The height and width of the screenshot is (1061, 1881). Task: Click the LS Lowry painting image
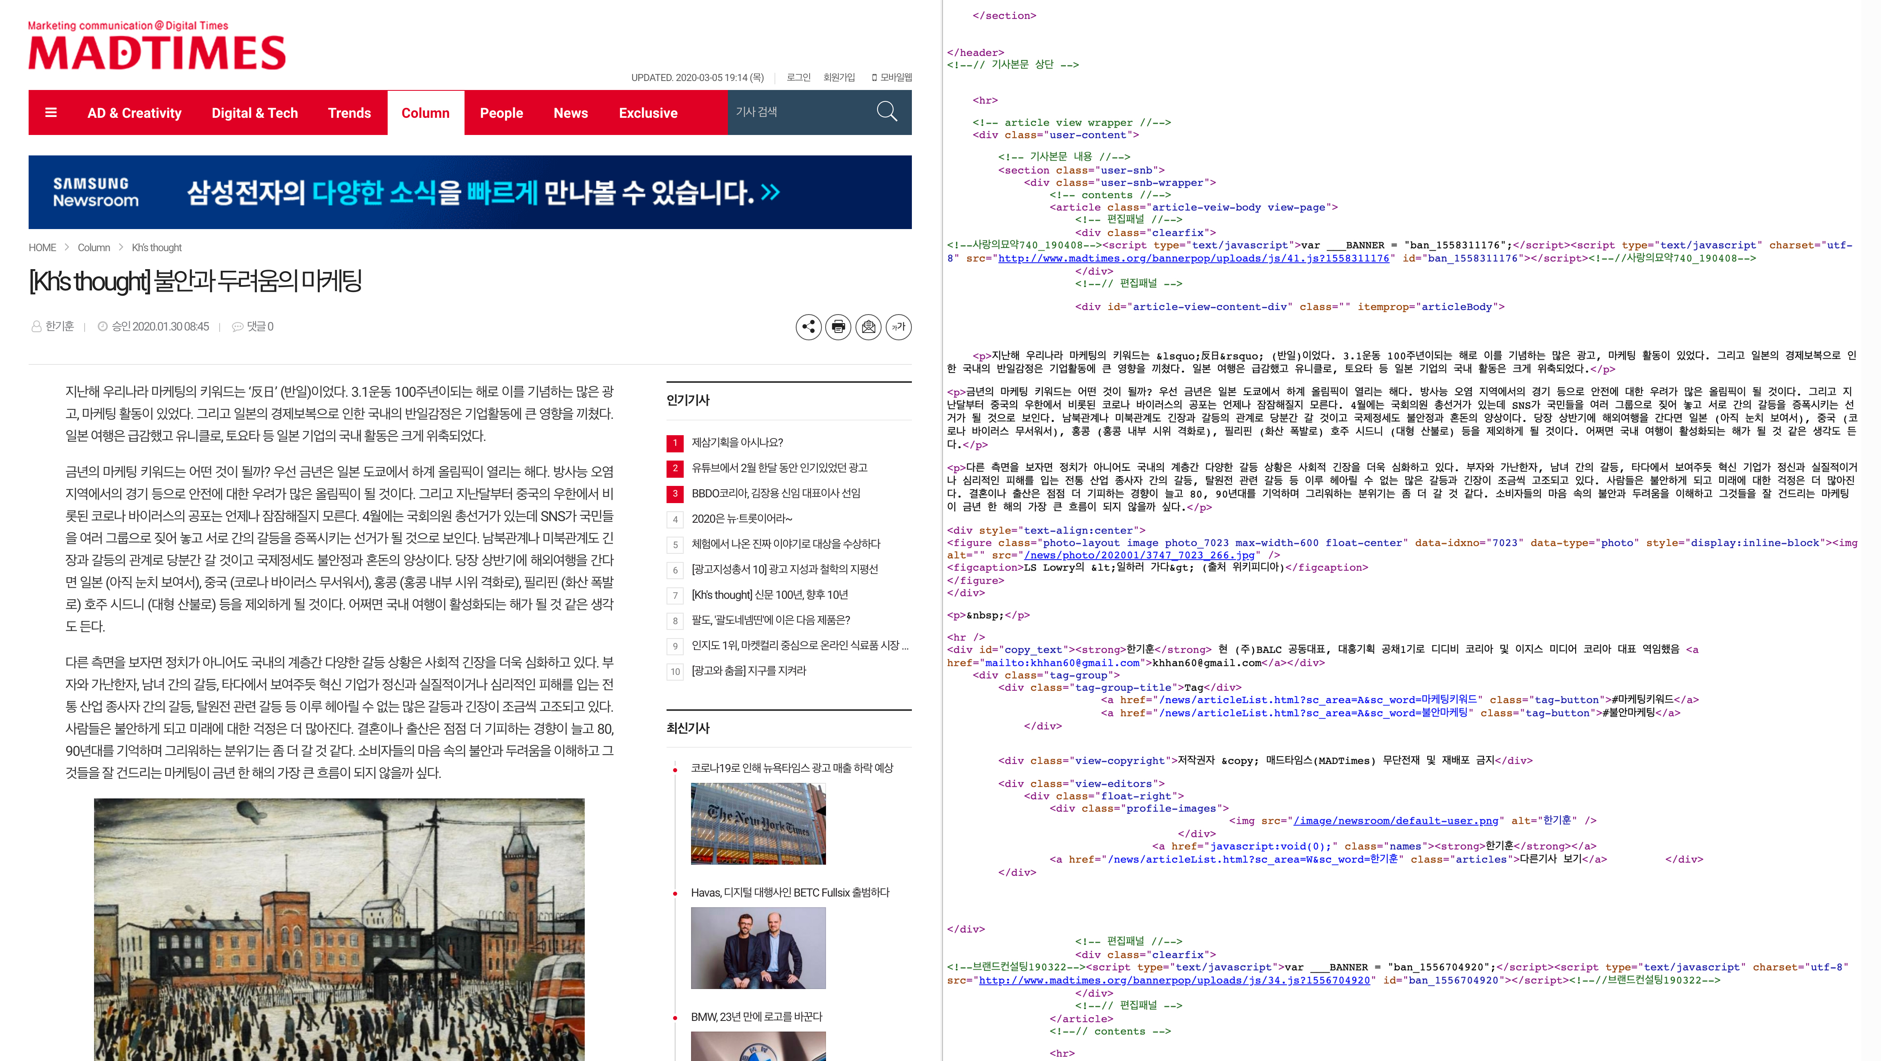click(x=339, y=929)
